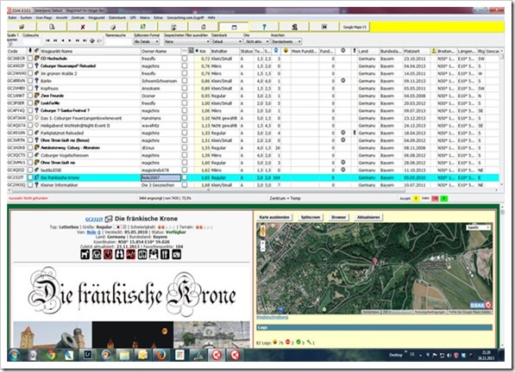The image size is (515, 372).
Task: Click the volume icon in system tray
Action: coord(449,355)
